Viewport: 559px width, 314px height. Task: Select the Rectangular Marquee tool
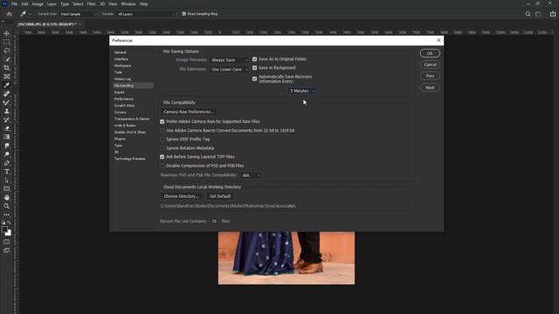pos(6,42)
